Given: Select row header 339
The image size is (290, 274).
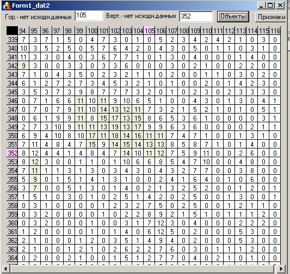Looking at the screenshot, I should pyautogui.click(x=12, y=39).
